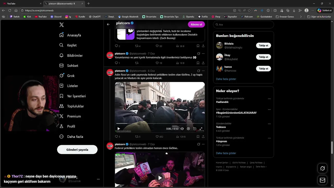Screen dimensions: 334x188
Task: Switch to YouTube browser tab
Action: point(22,3)
